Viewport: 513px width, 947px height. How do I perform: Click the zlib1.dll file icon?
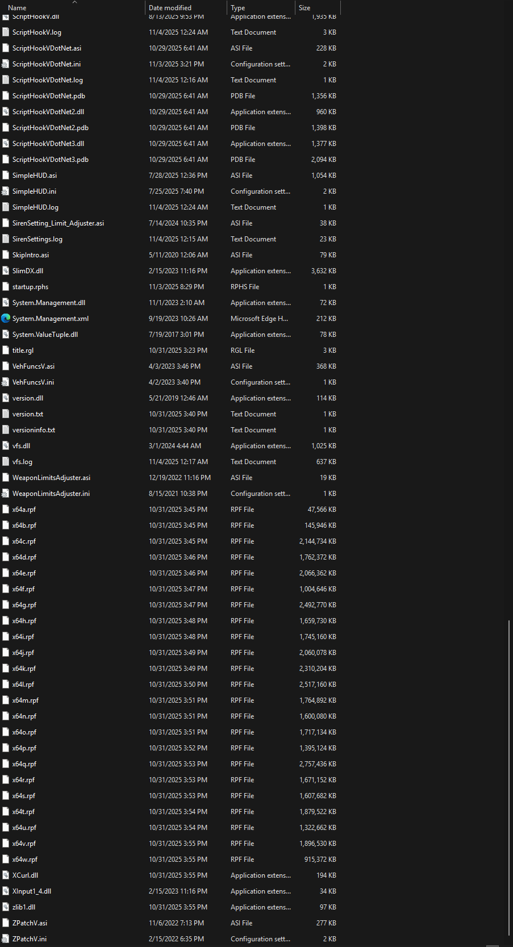coord(6,907)
